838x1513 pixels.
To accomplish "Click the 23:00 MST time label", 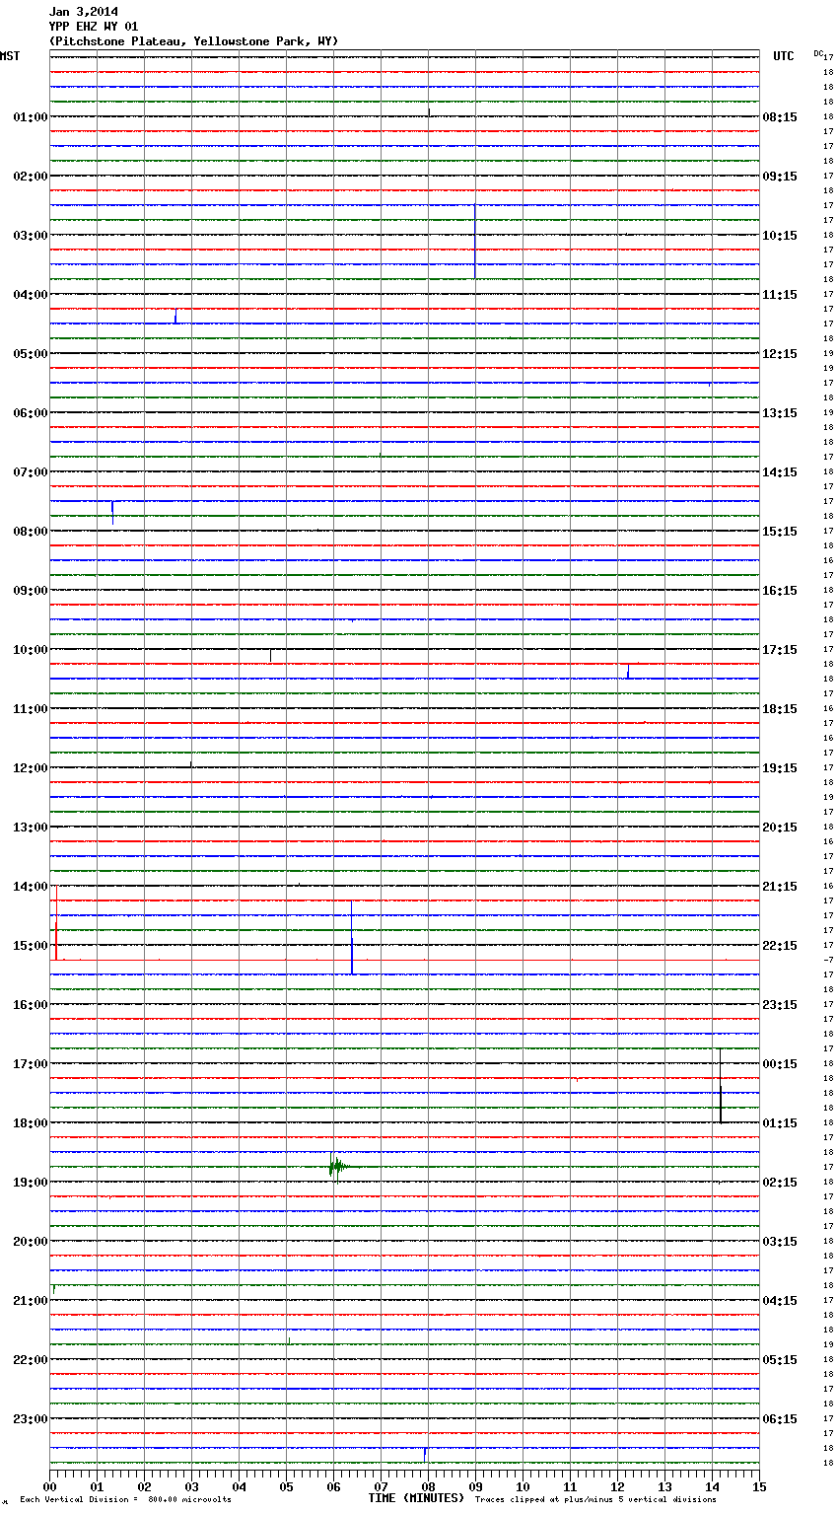I will (x=31, y=1419).
